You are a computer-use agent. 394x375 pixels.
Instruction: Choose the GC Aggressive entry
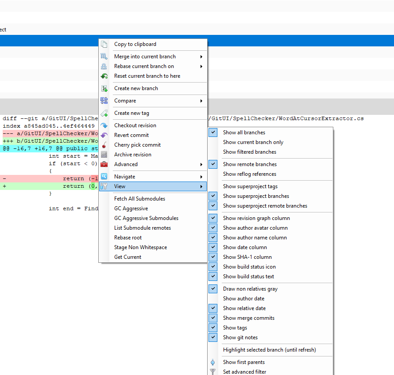tap(153, 208)
